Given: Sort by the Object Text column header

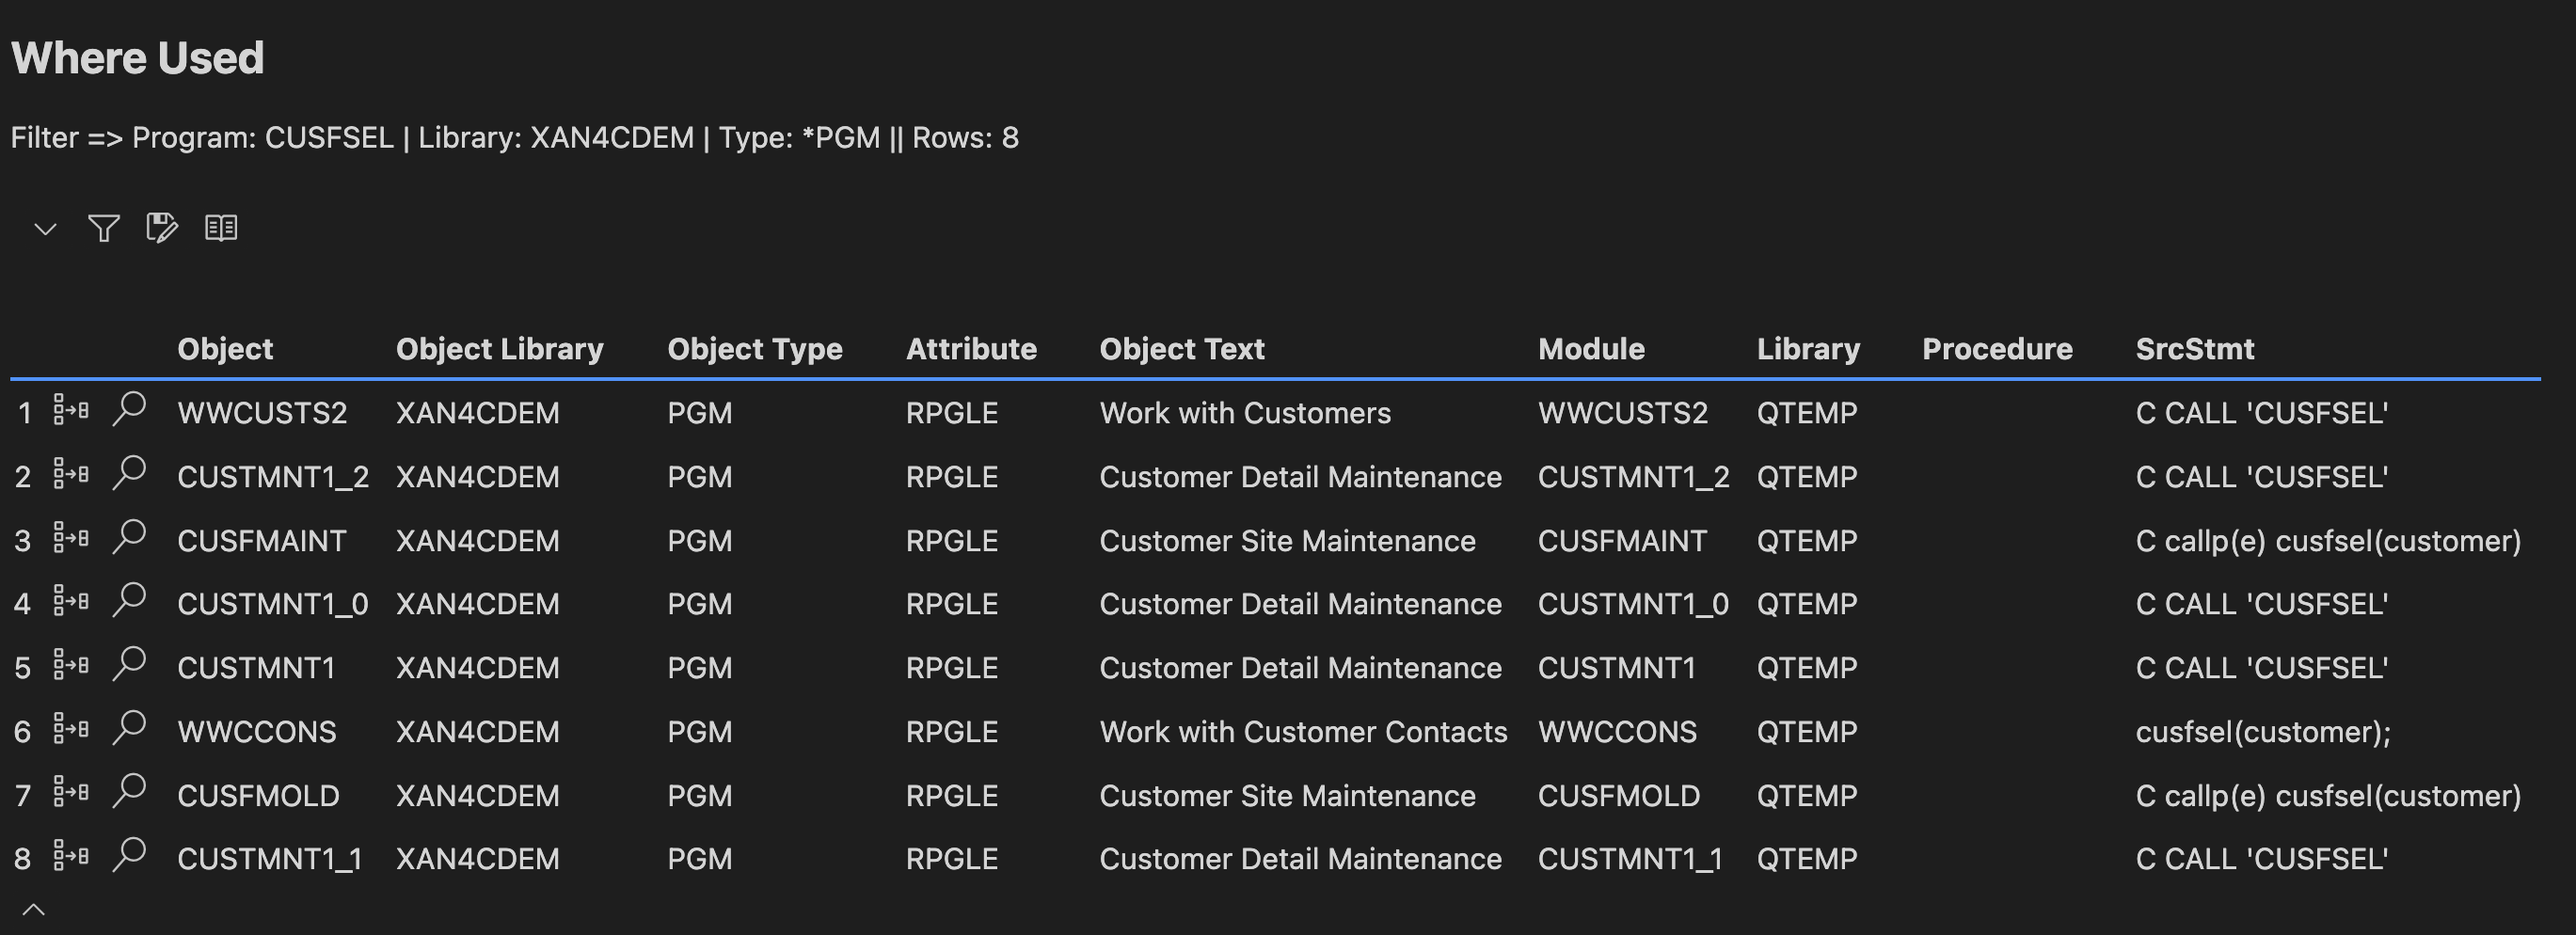Looking at the screenshot, I should pos(1182,349).
